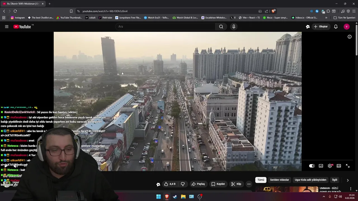Show hidden bookmarks with double chevron
This screenshot has width=358, height=201.
[326, 18]
